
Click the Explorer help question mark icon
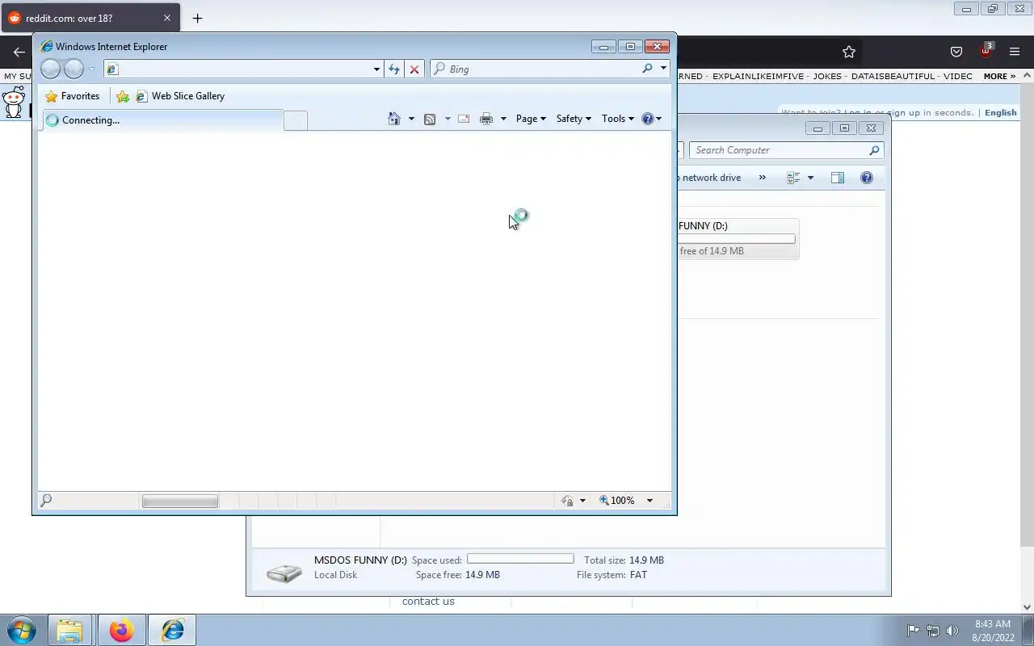[x=867, y=178]
